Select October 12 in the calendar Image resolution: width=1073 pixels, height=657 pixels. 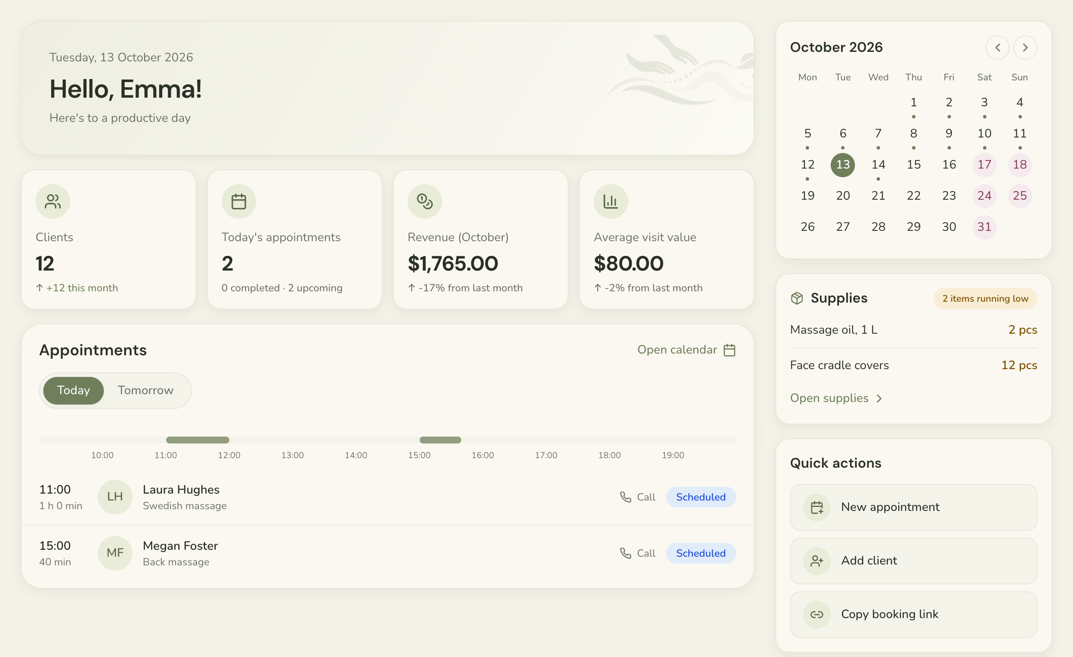[807, 165]
